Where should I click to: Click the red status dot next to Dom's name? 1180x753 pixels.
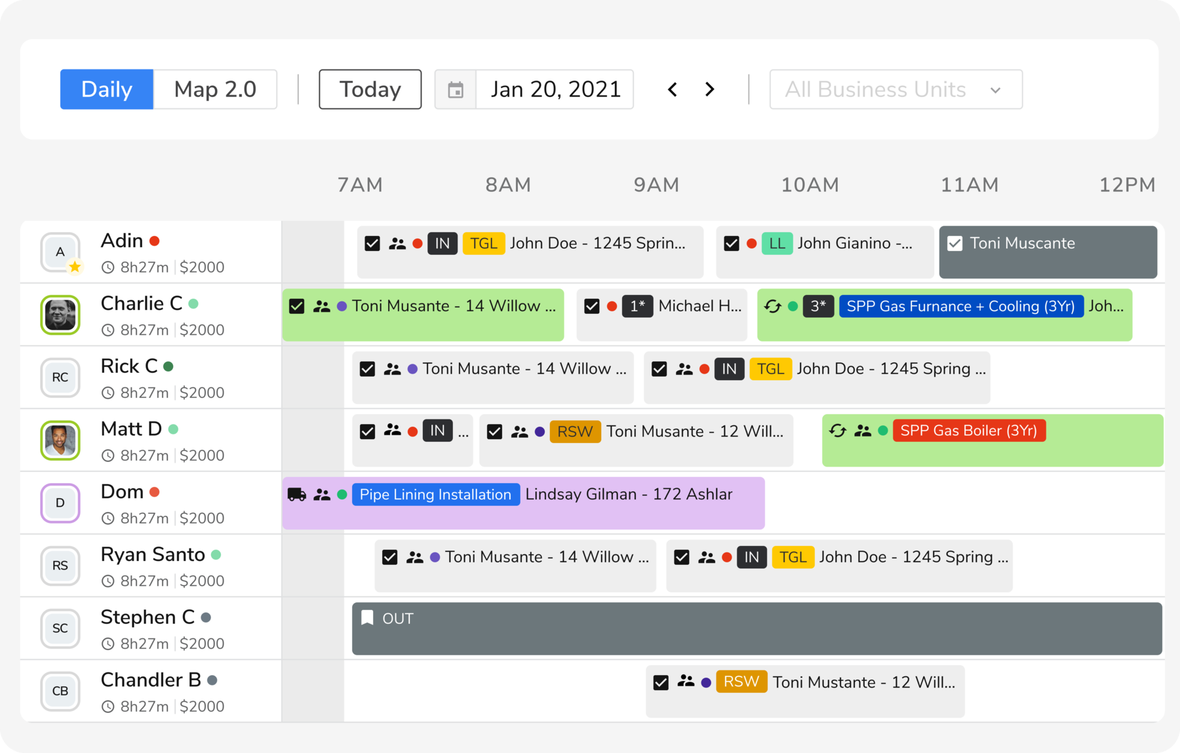pos(155,492)
